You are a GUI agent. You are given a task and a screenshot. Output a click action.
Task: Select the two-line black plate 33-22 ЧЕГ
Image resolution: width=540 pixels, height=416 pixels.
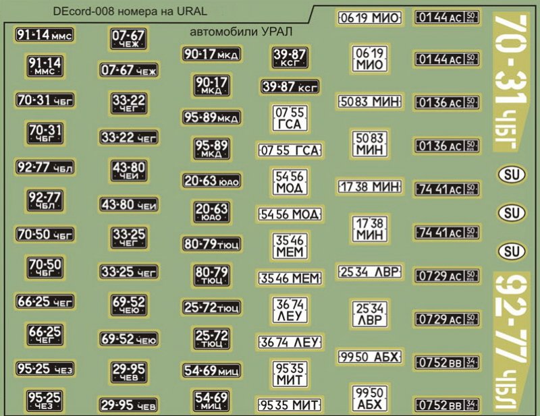pos(129,104)
